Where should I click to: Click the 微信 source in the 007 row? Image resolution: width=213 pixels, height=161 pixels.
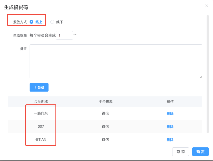tap(105, 127)
